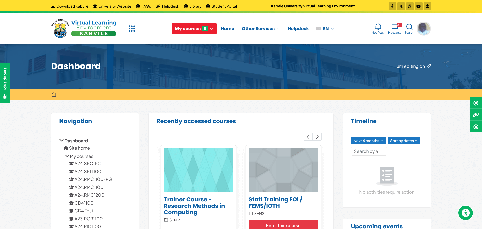Open the apps grid beside the Kabale logo

tap(132, 28)
